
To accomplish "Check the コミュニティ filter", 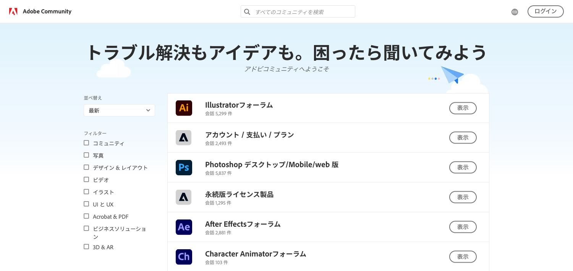I will pyautogui.click(x=86, y=143).
